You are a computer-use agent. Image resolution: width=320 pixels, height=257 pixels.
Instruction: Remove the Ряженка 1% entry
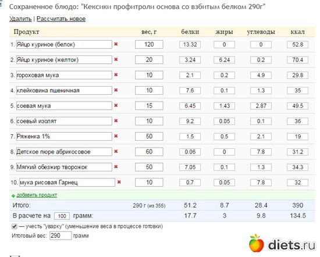(x=116, y=136)
